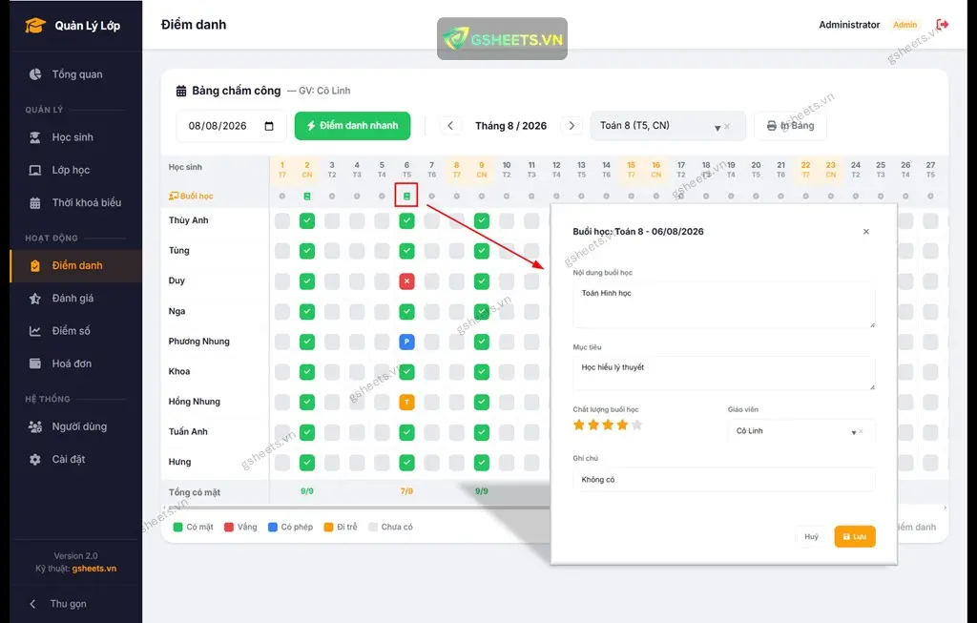Toggle Khoa's attendance on day 2
This screenshot has width=977, height=623.
pyautogui.click(x=306, y=372)
